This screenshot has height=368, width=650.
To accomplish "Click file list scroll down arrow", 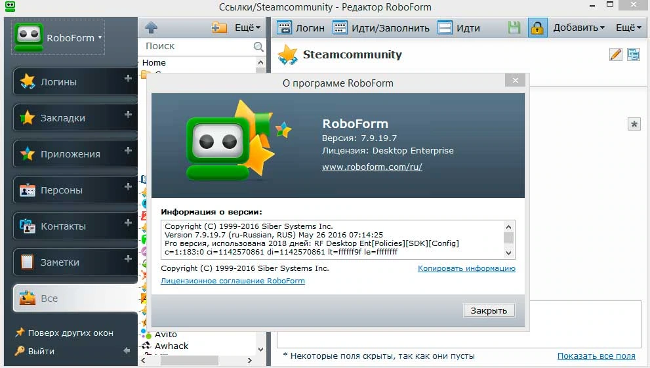I will (261, 350).
